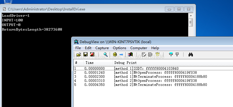
Task: Click the binoculars Find icon
Action: coord(191,55)
